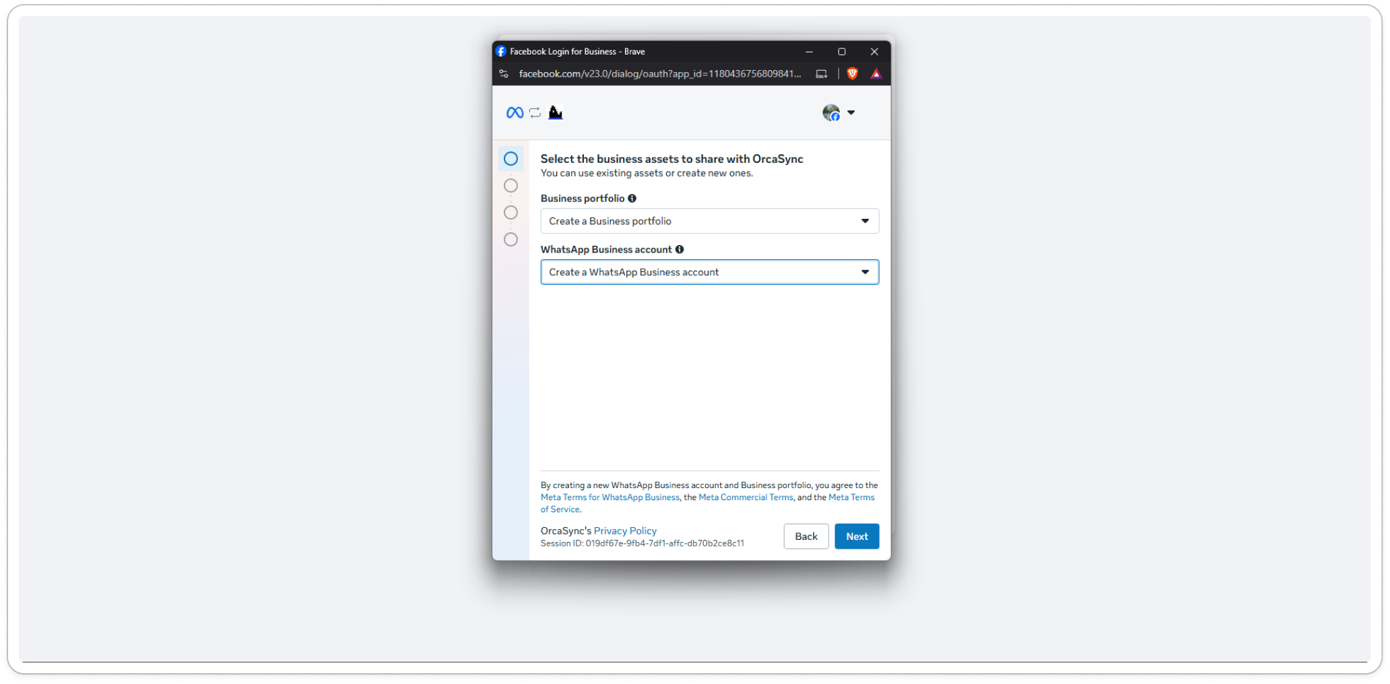Viewport: 1390px width, 684px height.
Task: Close the Facebook Login for Business window
Action: coord(874,52)
